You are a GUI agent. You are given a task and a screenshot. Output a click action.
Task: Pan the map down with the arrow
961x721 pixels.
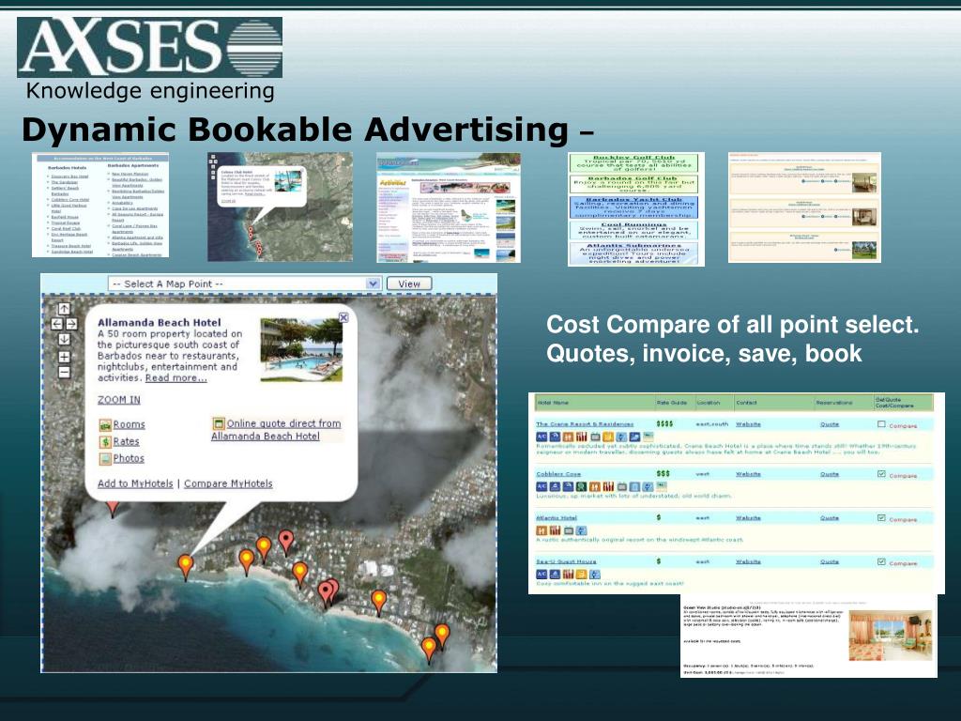coord(64,338)
